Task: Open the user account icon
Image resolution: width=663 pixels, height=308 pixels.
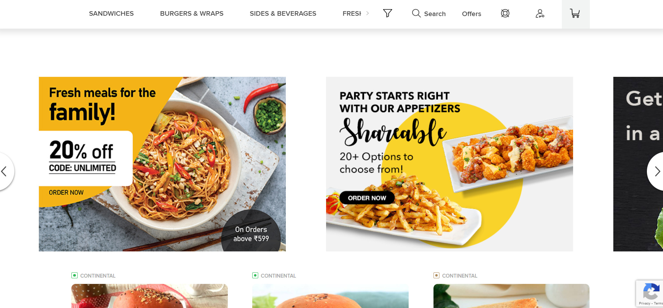Action: 540,13
